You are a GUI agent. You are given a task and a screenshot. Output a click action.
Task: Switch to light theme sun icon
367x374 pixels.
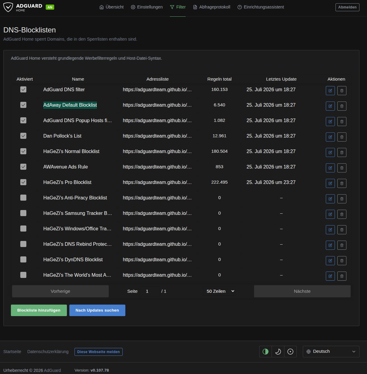point(290,352)
